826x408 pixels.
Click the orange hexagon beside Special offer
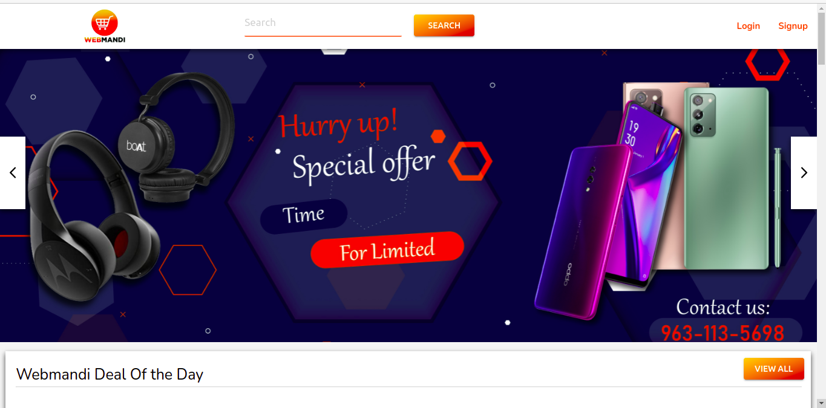470,161
